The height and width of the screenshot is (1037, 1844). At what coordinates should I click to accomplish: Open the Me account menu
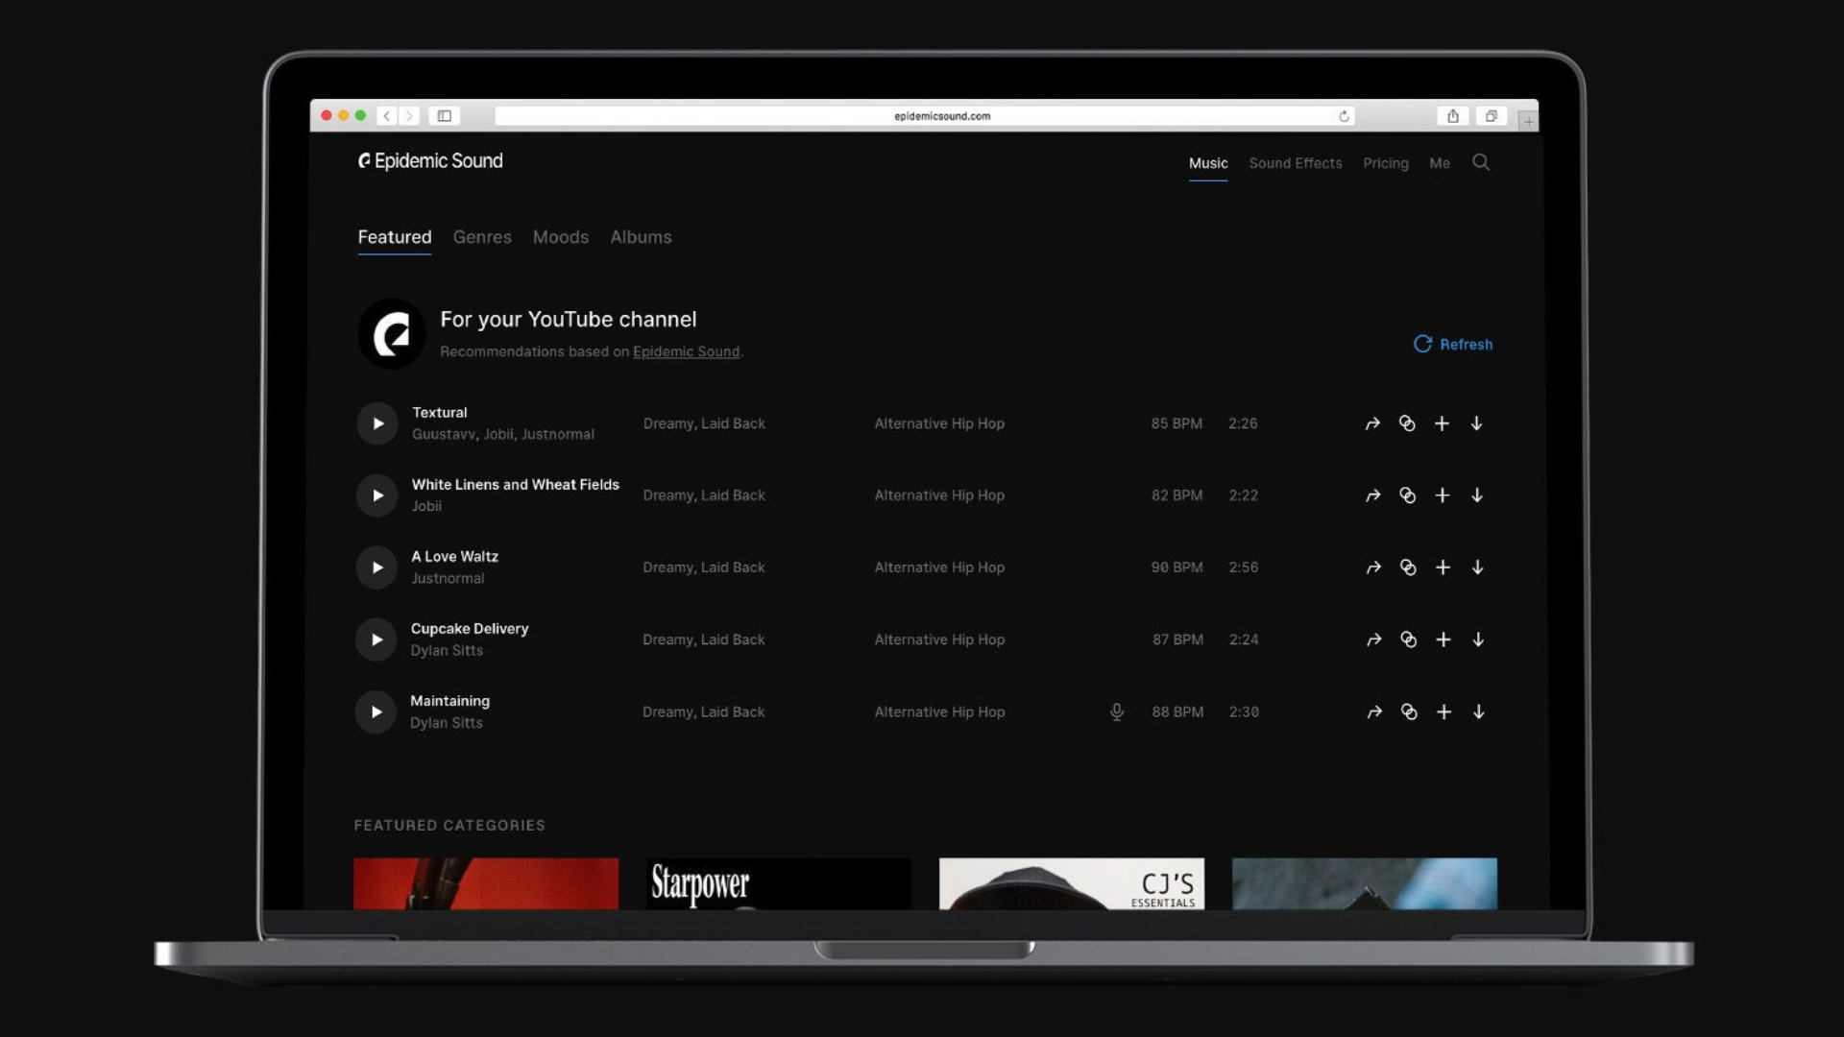click(1440, 163)
